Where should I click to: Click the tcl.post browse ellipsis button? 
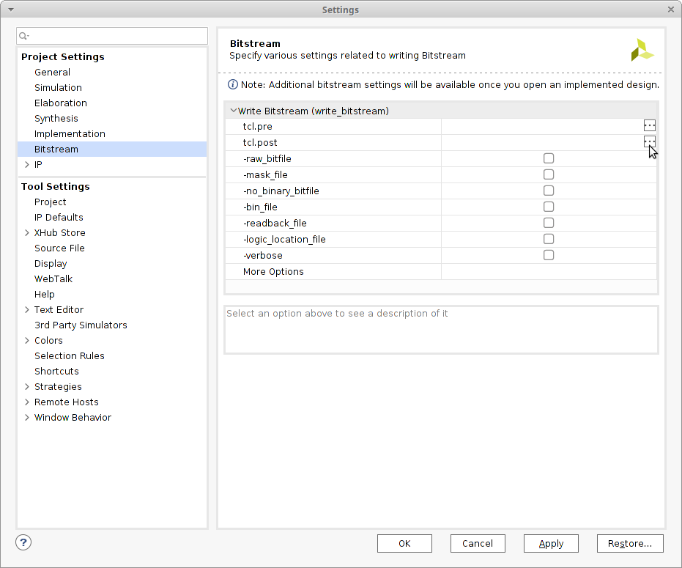pos(649,141)
